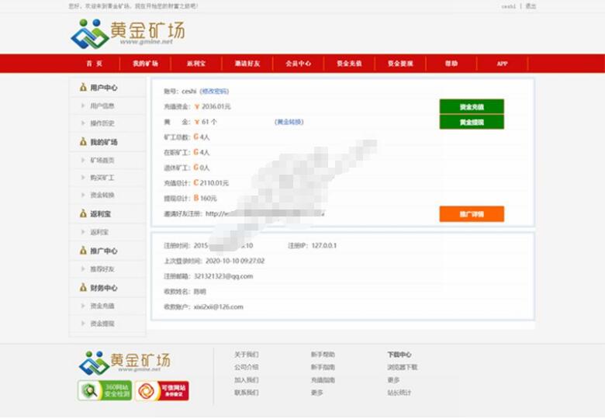This screenshot has width=605, height=419.
Task: Open 帮助 in the red navigation bar
Action: point(451,64)
